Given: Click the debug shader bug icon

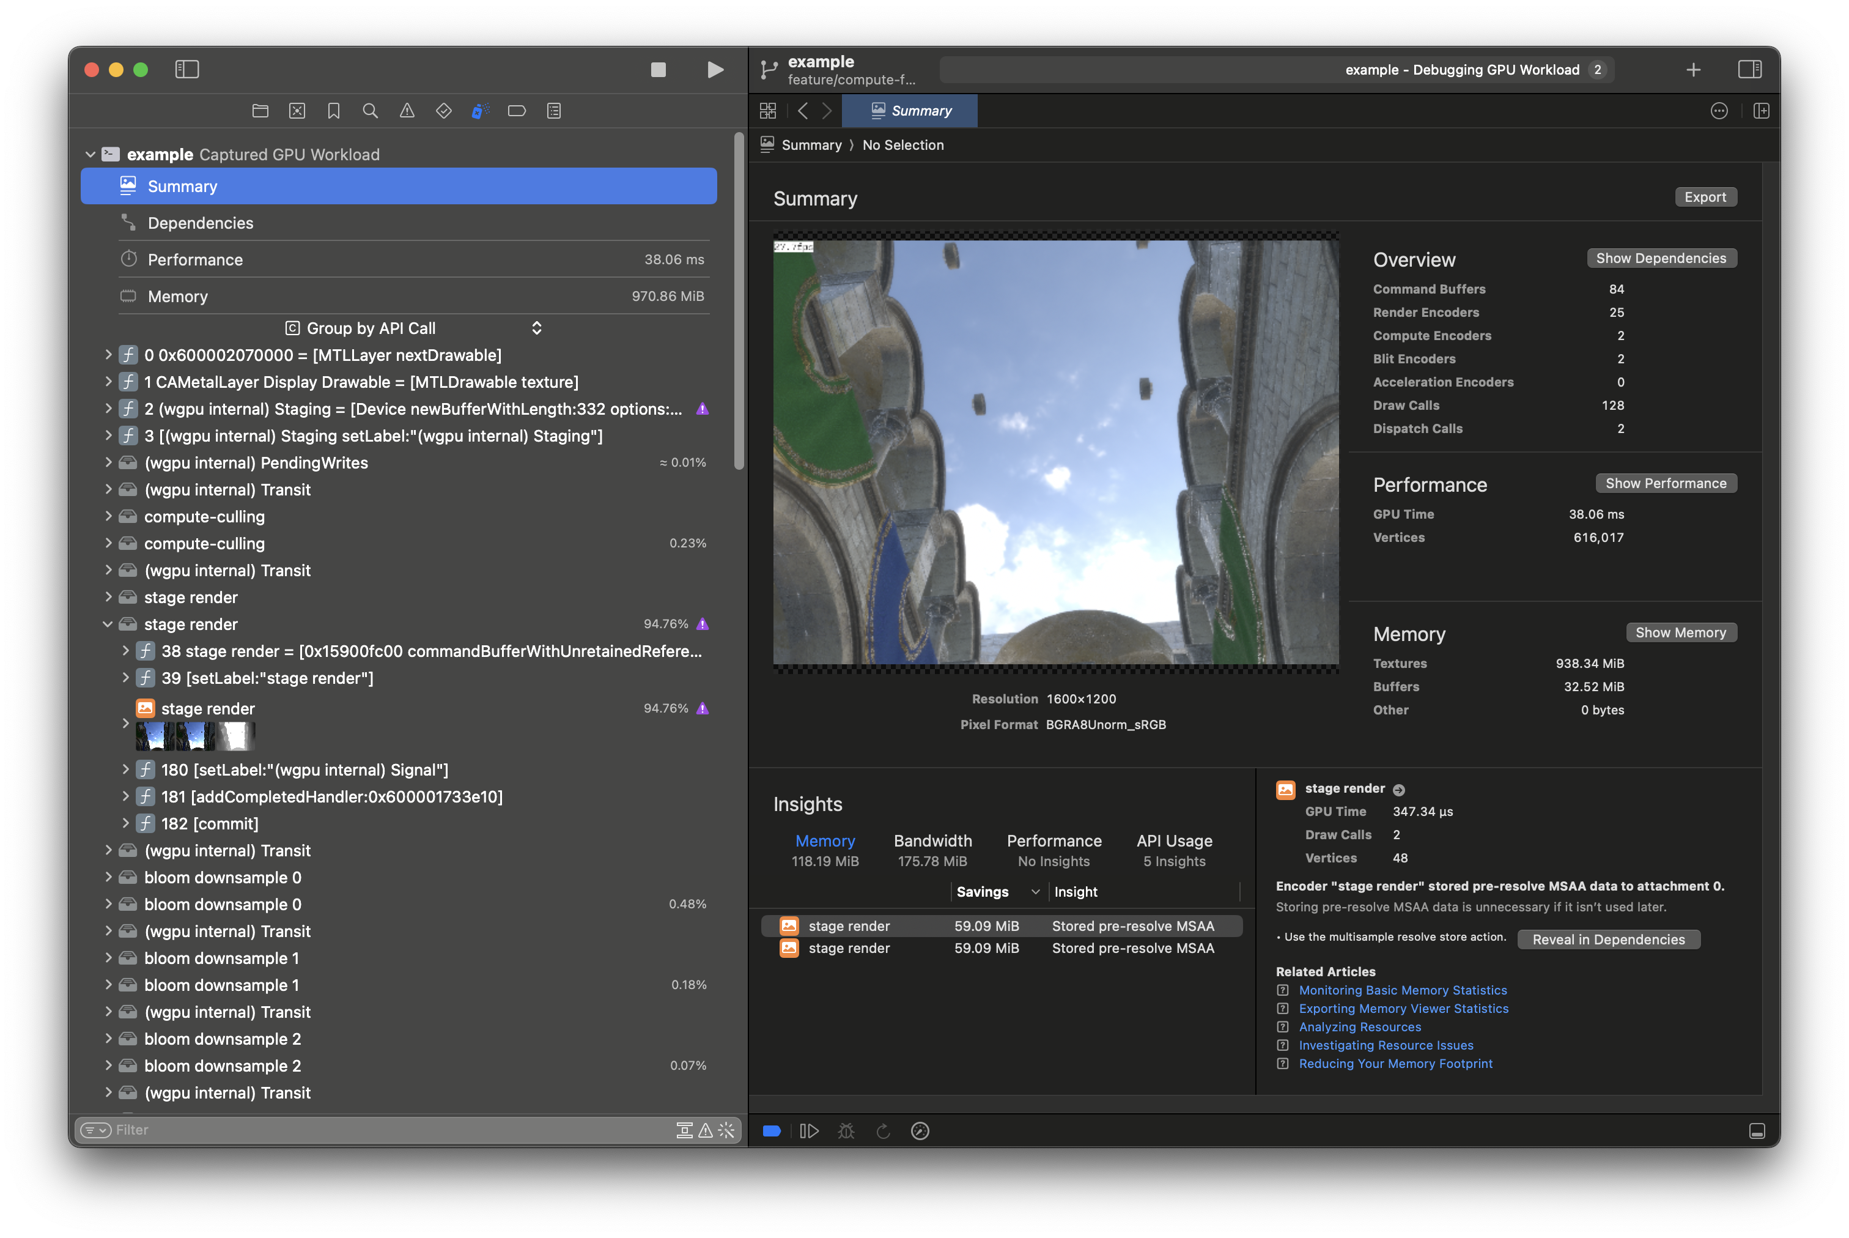Looking at the screenshot, I should point(846,1130).
